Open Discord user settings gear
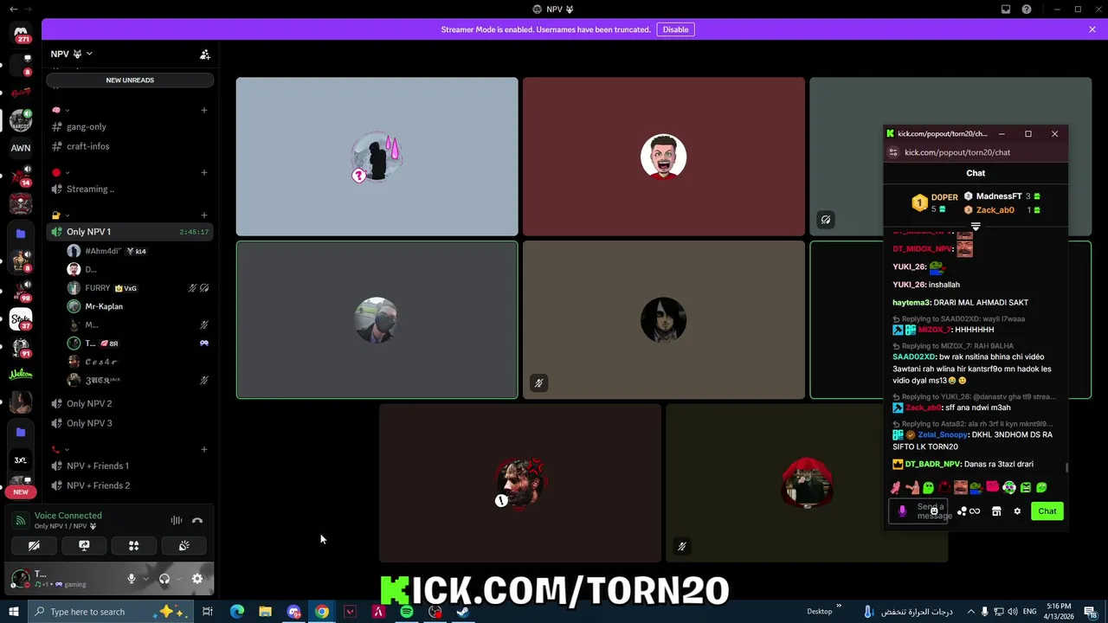Image resolution: width=1108 pixels, height=623 pixels. 197,579
